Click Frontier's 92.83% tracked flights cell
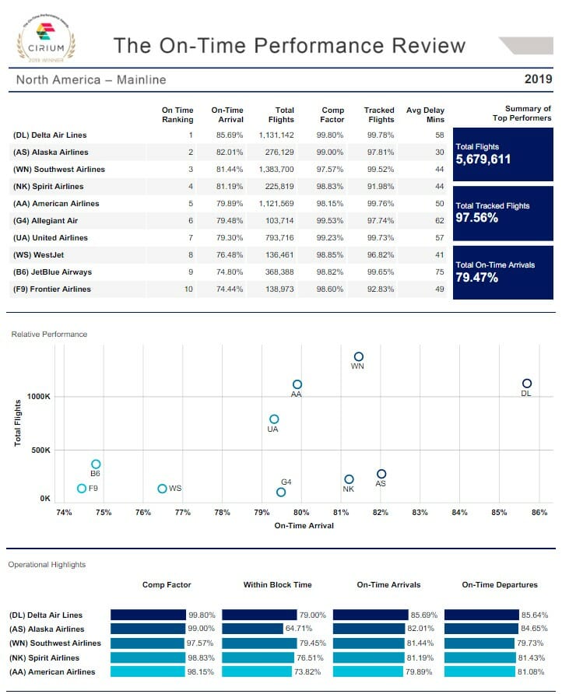Screen dimensions: 562x694 click(381, 289)
